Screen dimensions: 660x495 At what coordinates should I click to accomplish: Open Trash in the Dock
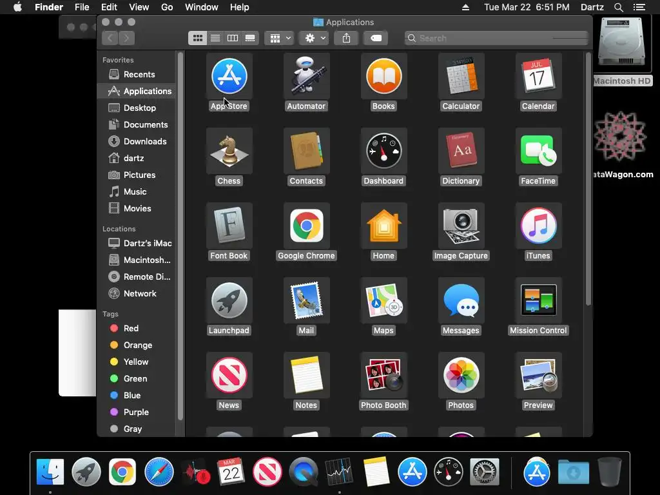610,472
